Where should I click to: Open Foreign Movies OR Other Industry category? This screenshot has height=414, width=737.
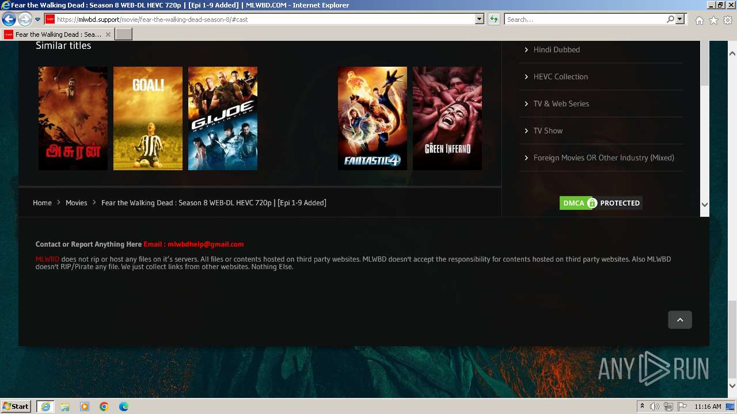(603, 158)
